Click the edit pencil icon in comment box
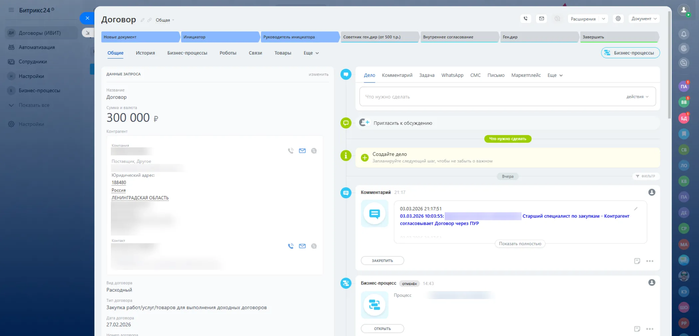699x336 pixels. click(x=636, y=209)
